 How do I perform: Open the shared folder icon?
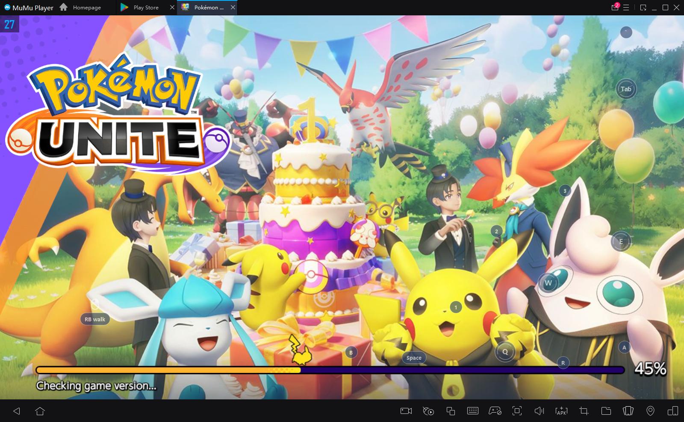[606, 411]
